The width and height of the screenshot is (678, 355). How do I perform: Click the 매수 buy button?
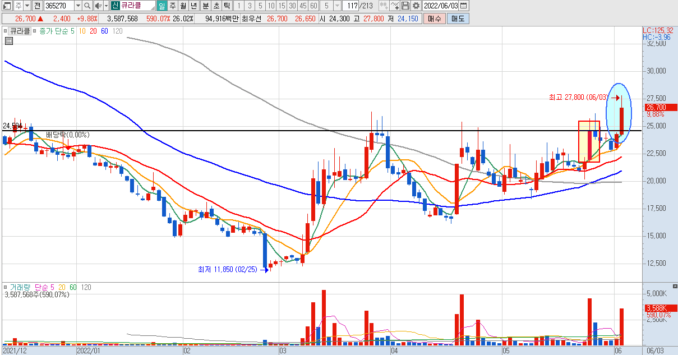435,19
